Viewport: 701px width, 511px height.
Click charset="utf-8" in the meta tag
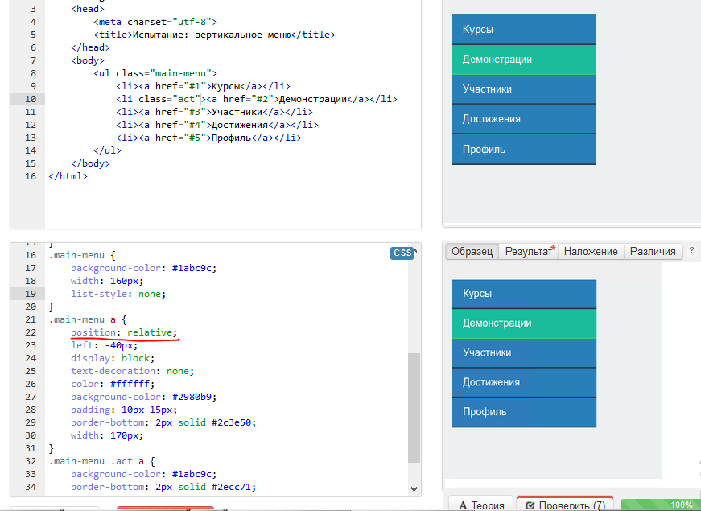pyautogui.click(x=171, y=22)
